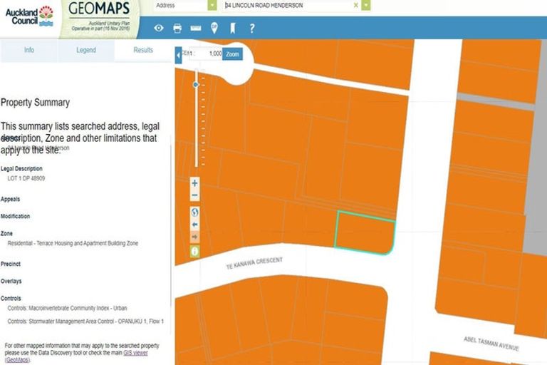Click the eye visibility icon in toolbar
The width and height of the screenshot is (547, 365).
click(x=159, y=29)
